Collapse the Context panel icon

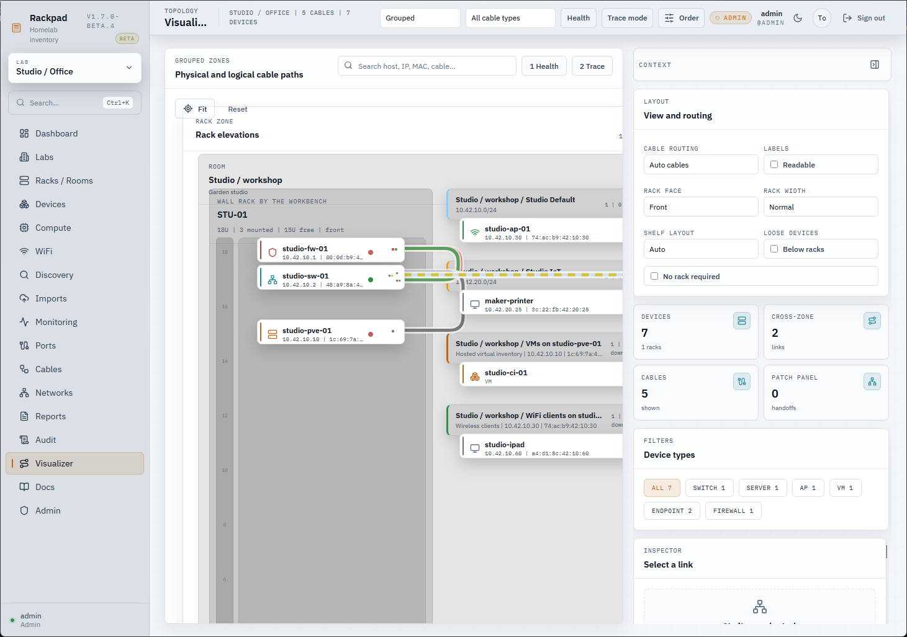tap(875, 65)
